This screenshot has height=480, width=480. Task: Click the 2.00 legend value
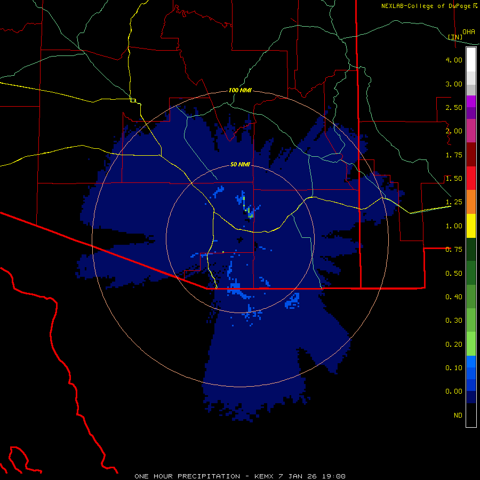pyautogui.click(x=454, y=131)
